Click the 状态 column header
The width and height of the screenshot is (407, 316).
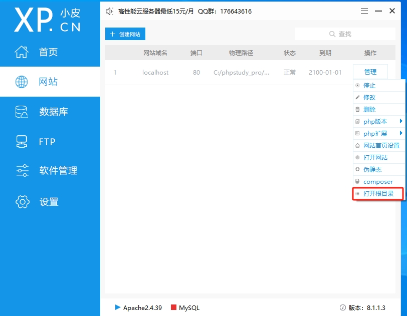tap(290, 53)
